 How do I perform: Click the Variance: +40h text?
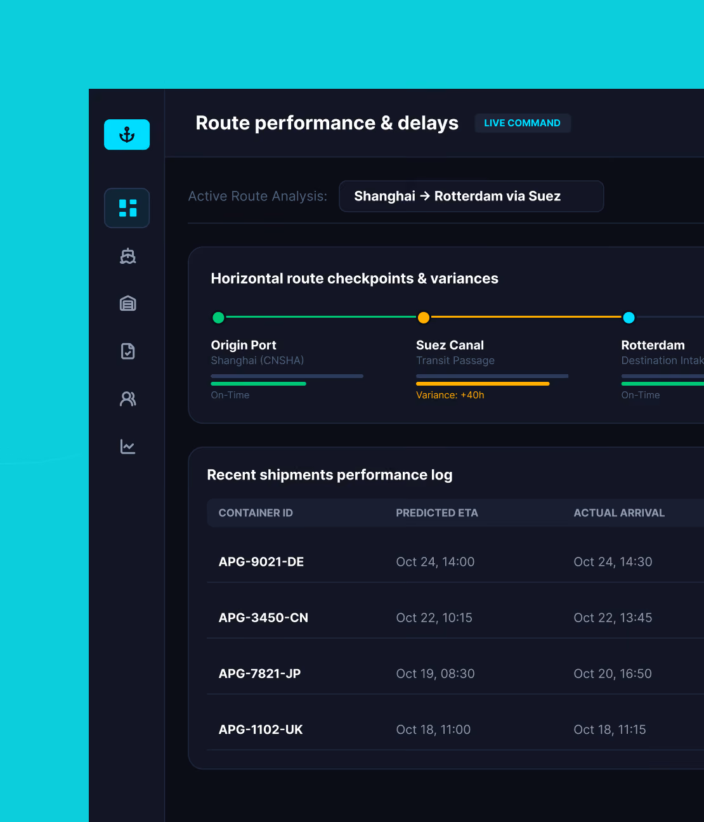(450, 395)
